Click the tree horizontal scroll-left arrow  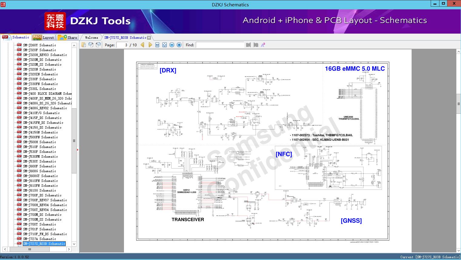coord(5,249)
